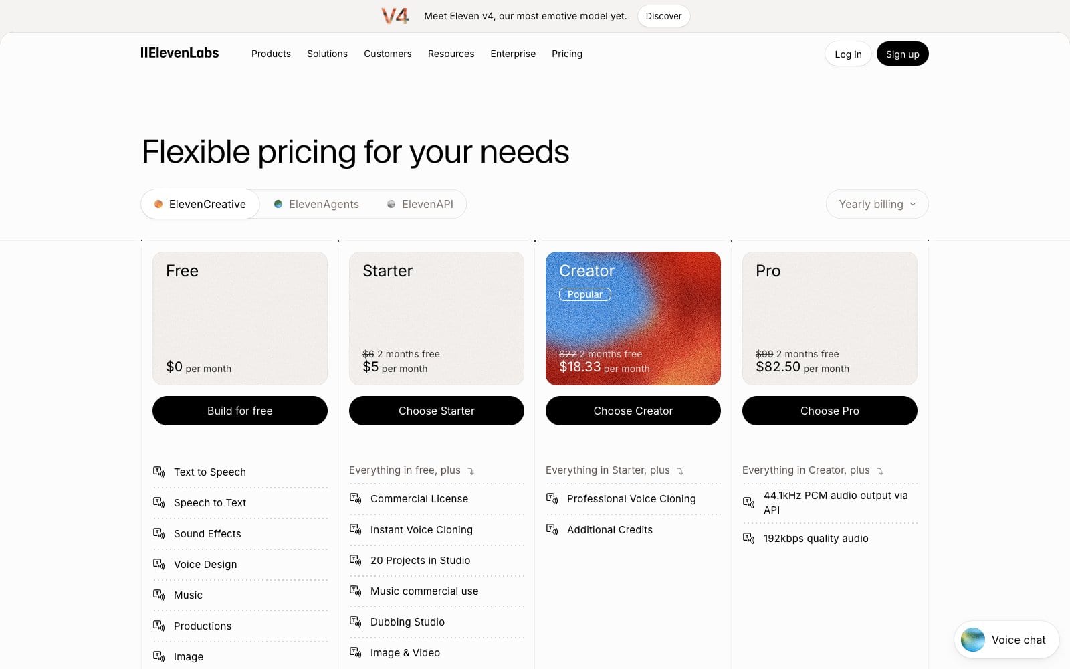The height and width of the screenshot is (669, 1070).
Task: Open the Enterprise nav link
Action: (513, 54)
